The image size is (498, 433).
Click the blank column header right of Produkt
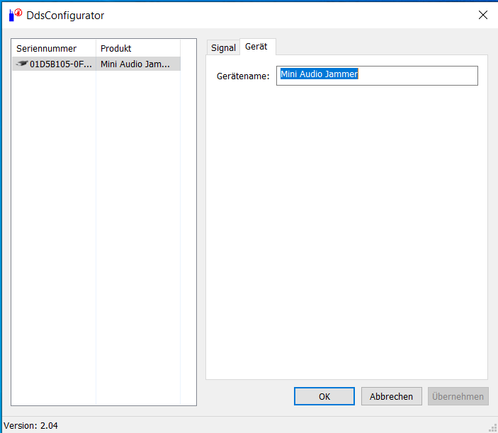coord(188,48)
